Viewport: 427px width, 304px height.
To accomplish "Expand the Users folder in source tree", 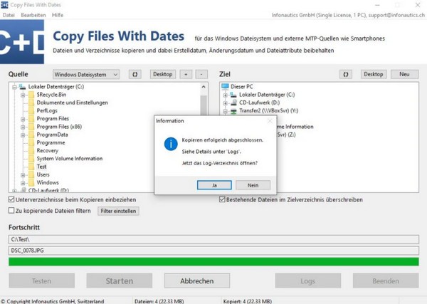I will [23, 174].
